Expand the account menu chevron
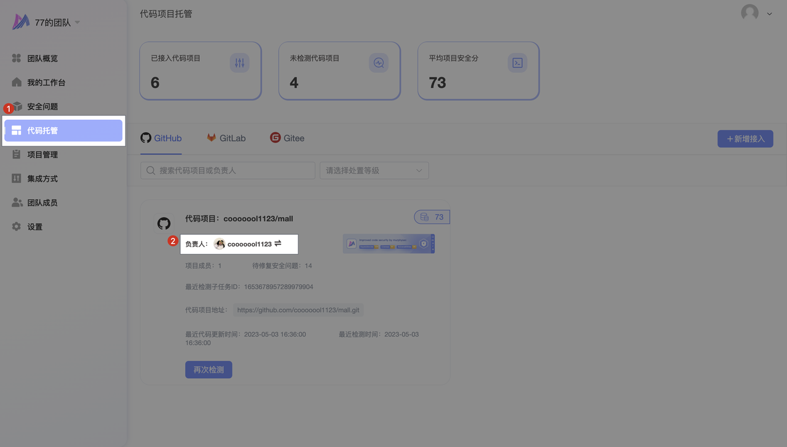 tap(769, 14)
